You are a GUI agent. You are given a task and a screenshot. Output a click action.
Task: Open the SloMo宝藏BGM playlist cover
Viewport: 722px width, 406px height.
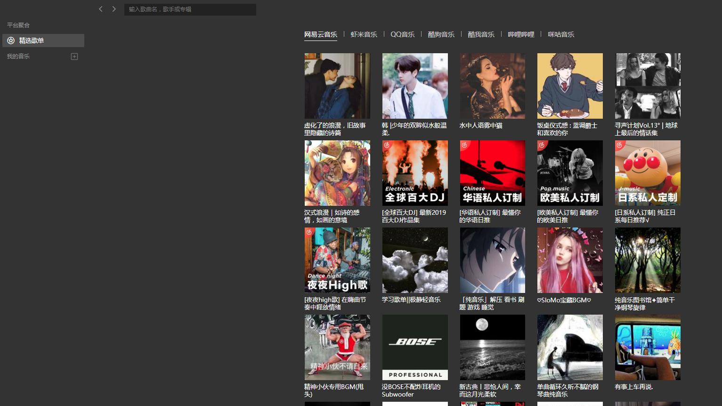[570, 260]
